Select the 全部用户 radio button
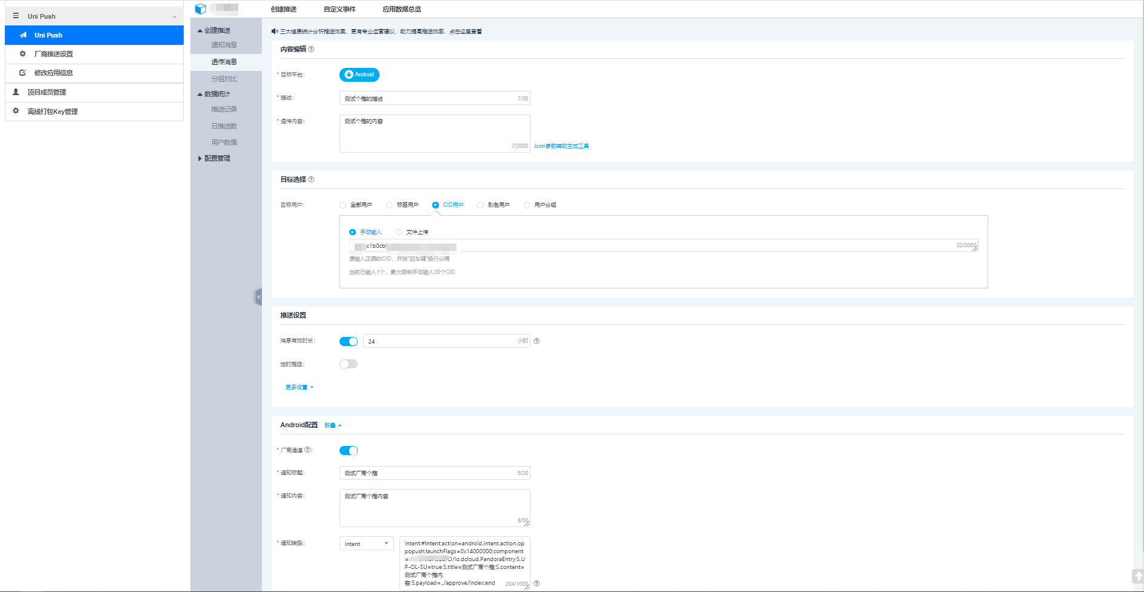 click(x=343, y=205)
